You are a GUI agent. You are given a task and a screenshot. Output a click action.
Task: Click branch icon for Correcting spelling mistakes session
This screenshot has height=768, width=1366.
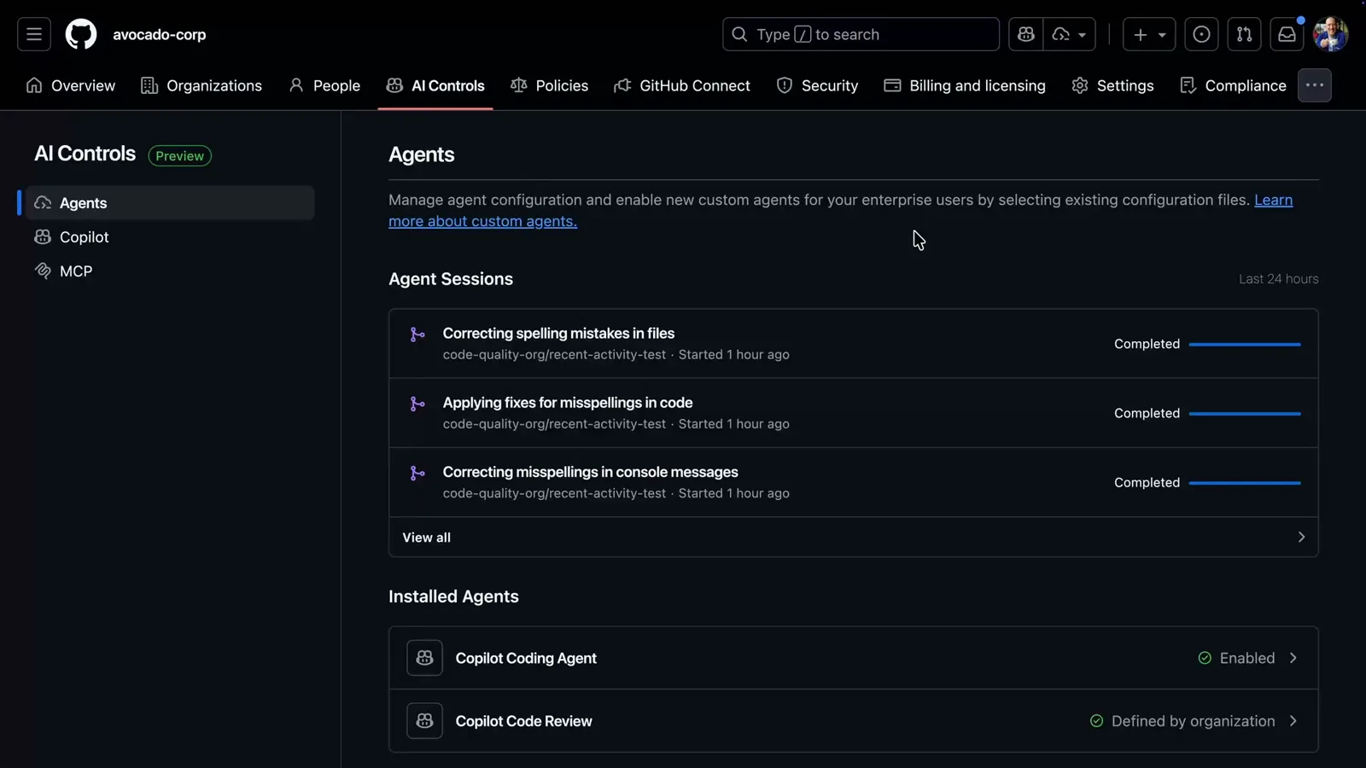[417, 335]
